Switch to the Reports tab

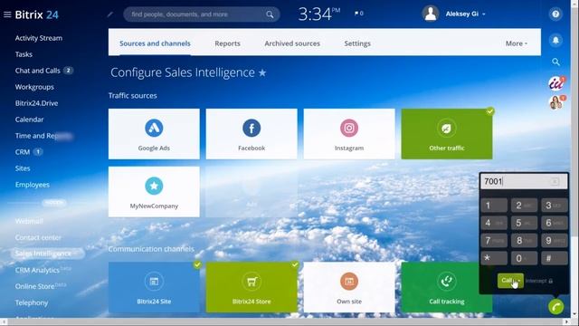pos(227,43)
